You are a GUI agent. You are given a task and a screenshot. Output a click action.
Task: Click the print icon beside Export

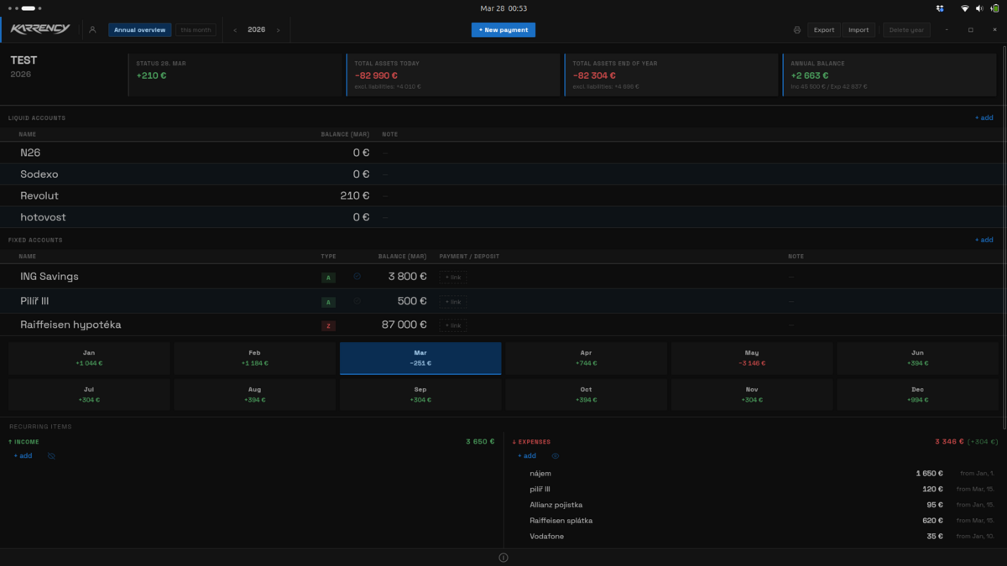[796, 30]
